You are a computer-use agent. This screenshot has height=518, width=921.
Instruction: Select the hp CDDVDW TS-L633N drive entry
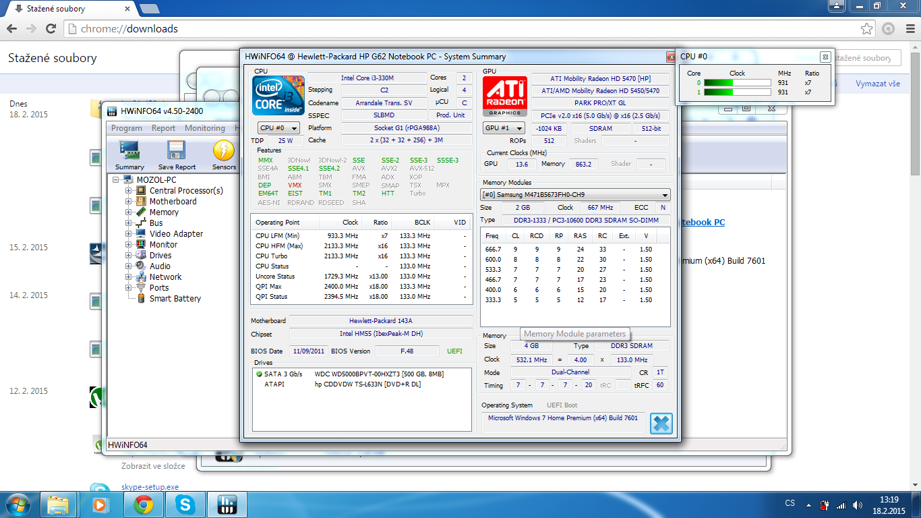click(367, 384)
